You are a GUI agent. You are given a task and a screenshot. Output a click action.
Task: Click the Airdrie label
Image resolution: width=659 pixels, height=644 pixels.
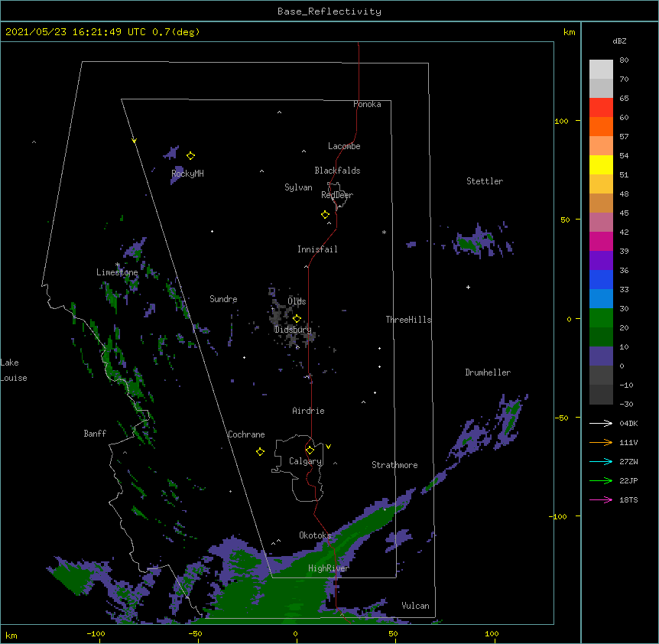(x=309, y=411)
